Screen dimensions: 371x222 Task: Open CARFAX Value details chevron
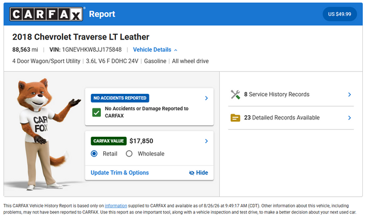tap(206, 141)
